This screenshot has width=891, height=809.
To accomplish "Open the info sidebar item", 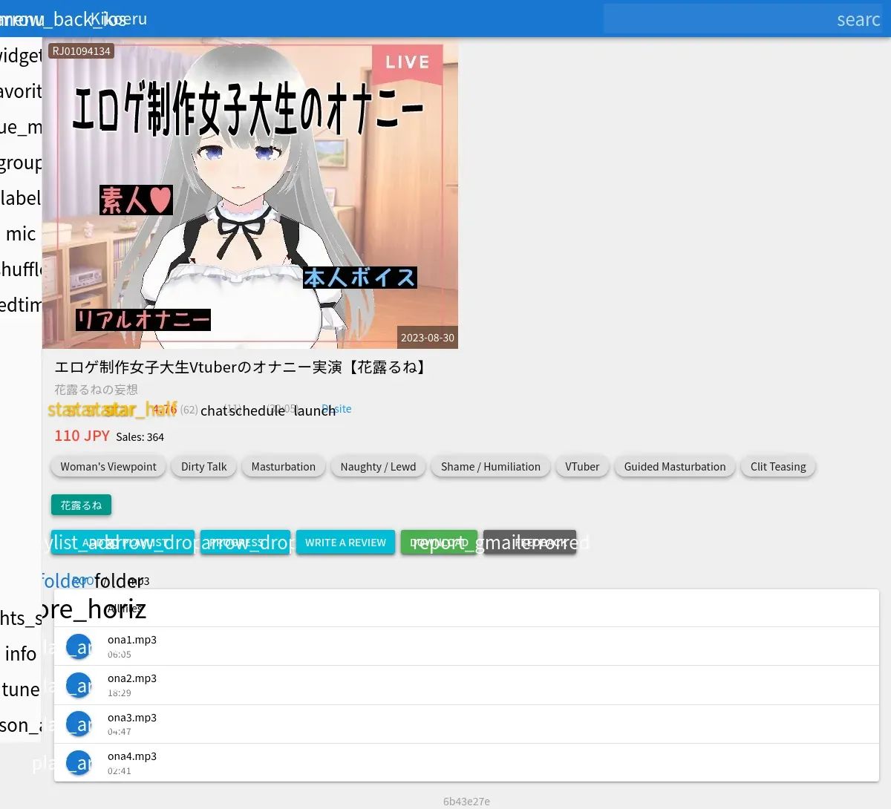I will coord(21,654).
